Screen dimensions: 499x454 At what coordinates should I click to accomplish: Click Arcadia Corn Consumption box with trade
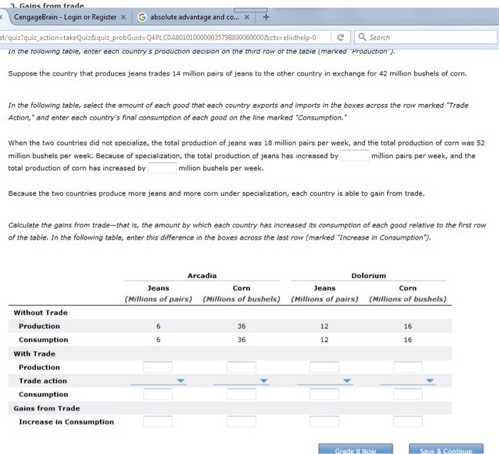click(x=242, y=394)
